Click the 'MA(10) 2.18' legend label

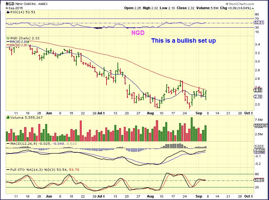(x=18, y=42)
